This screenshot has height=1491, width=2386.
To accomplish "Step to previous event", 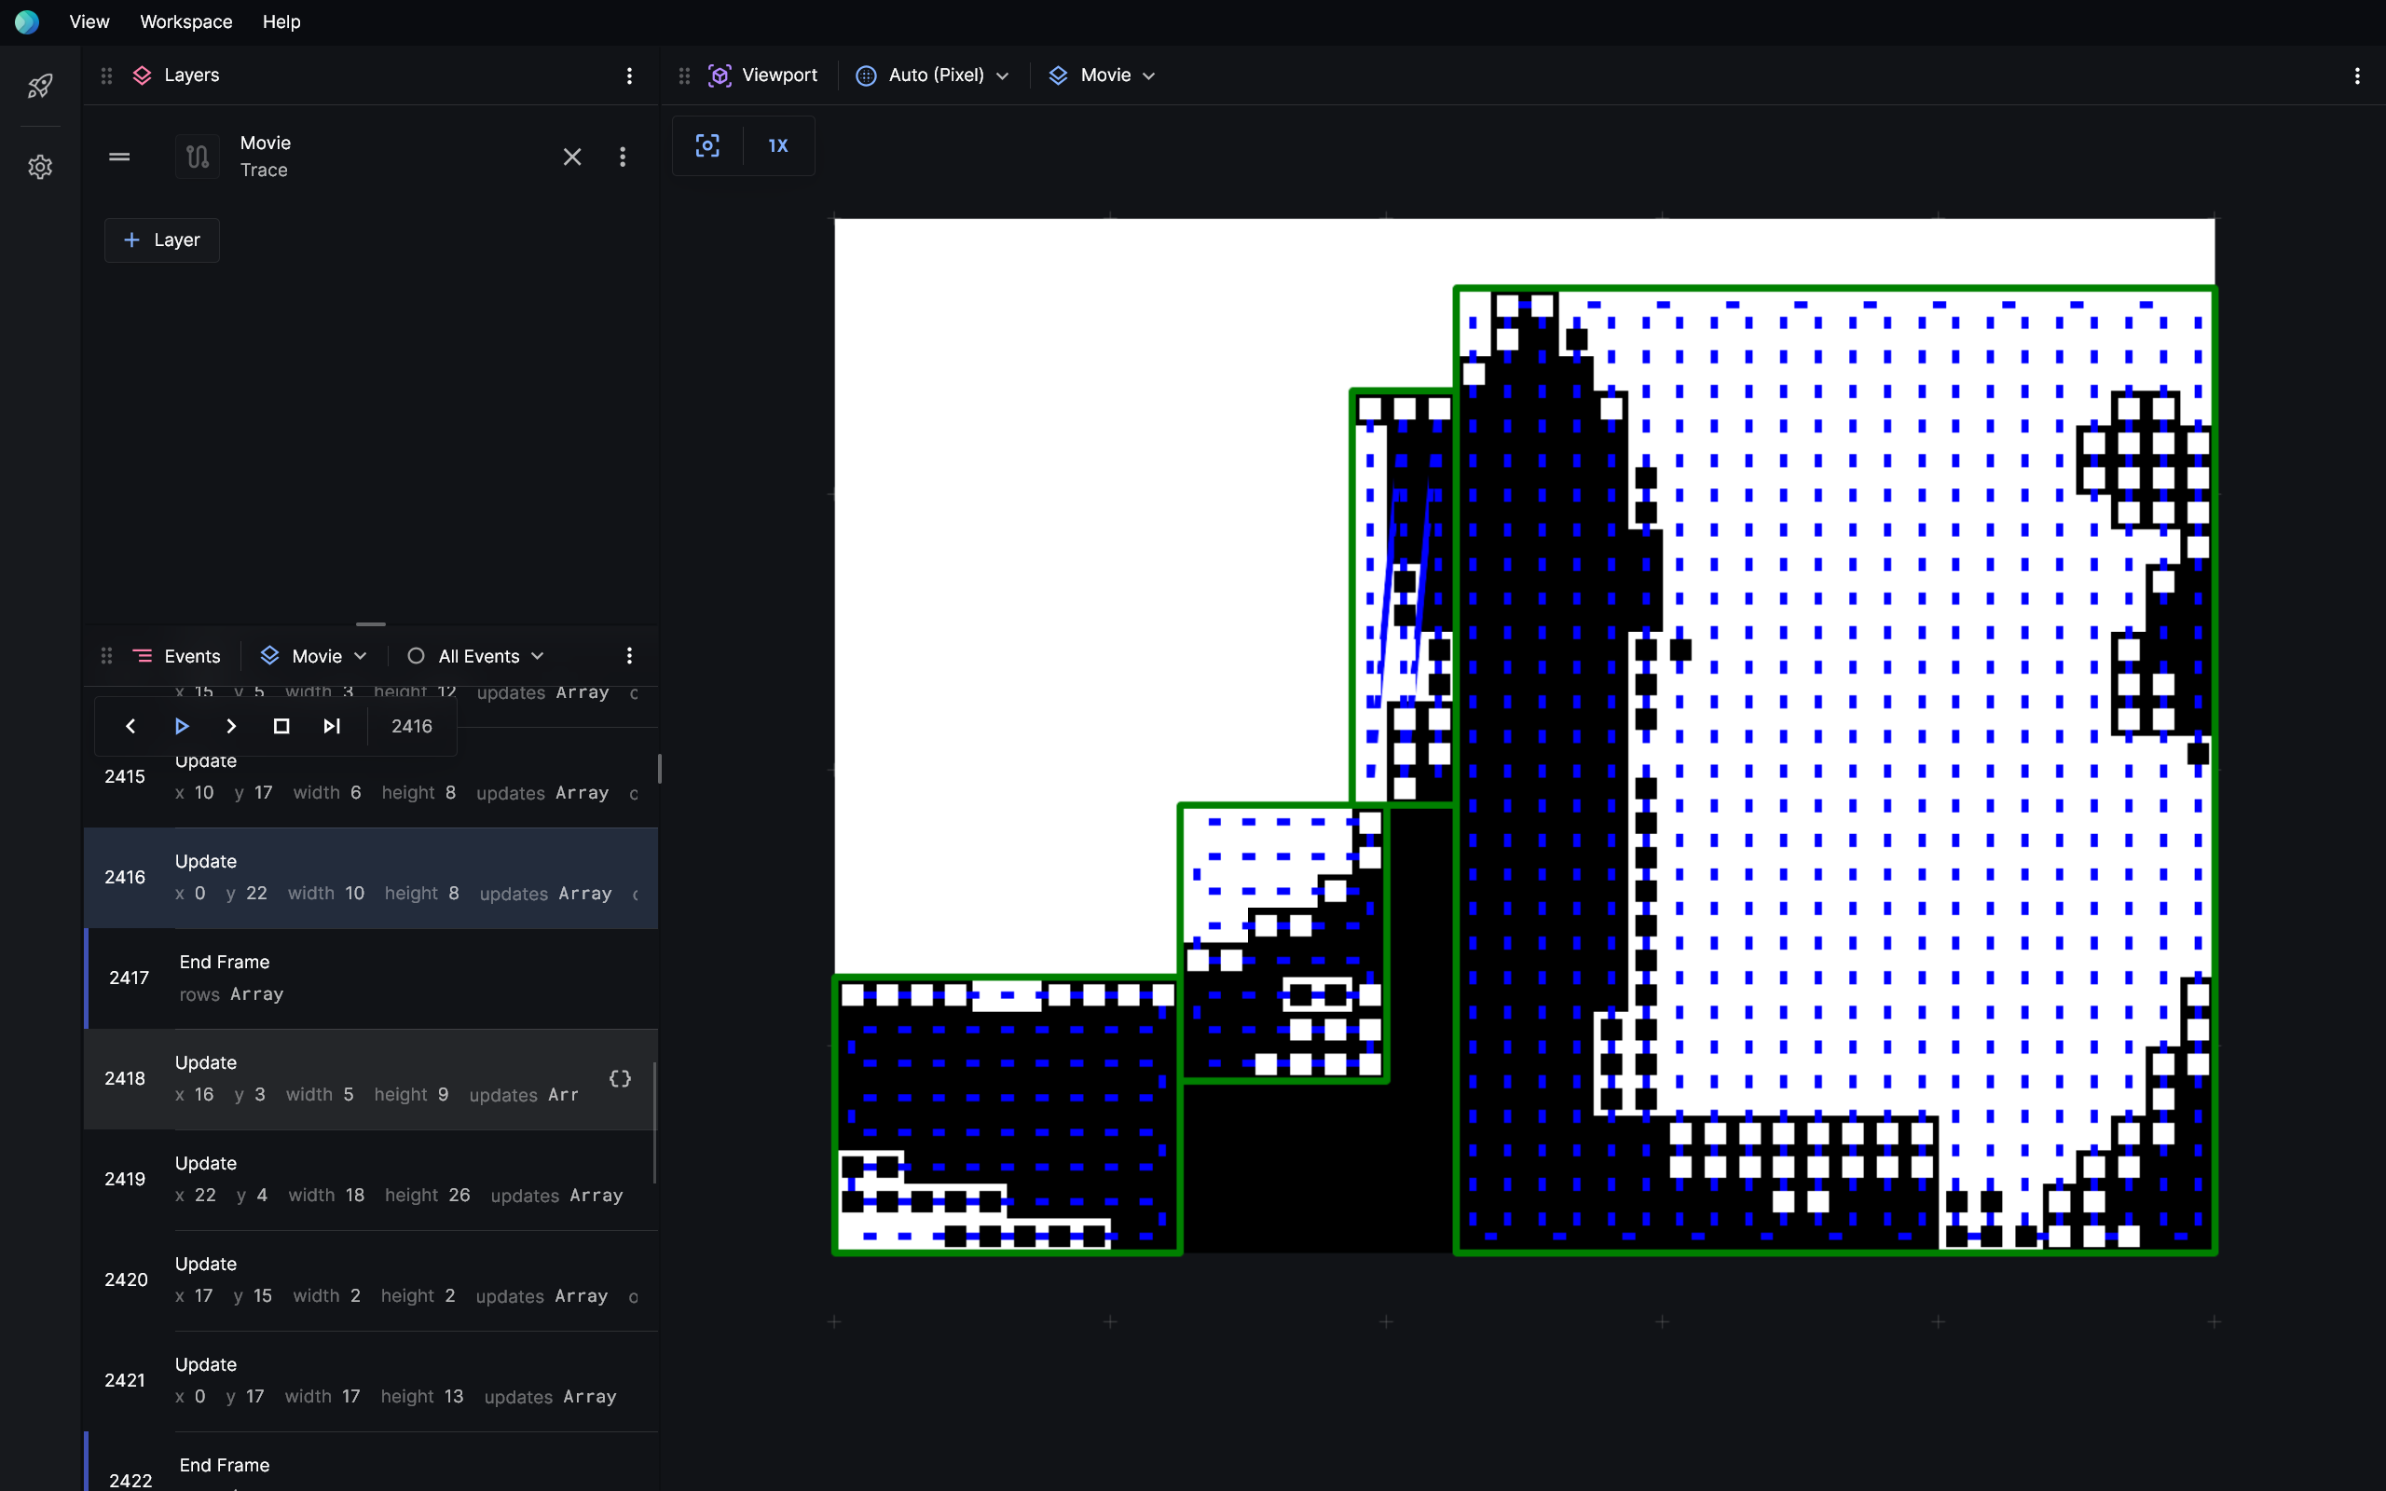I will click(130, 727).
